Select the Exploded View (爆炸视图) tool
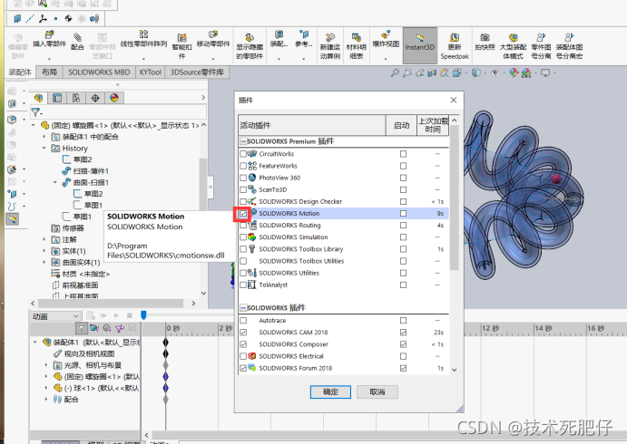This screenshot has height=444, width=627. point(386,34)
